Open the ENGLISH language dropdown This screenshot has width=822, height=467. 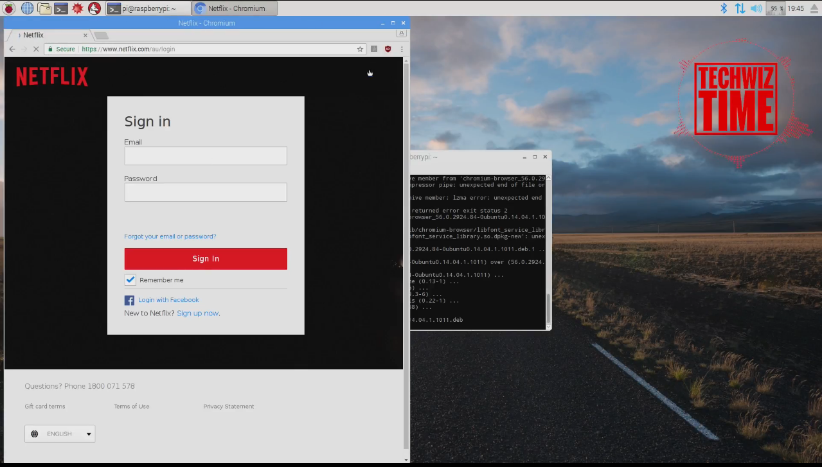(x=60, y=434)
